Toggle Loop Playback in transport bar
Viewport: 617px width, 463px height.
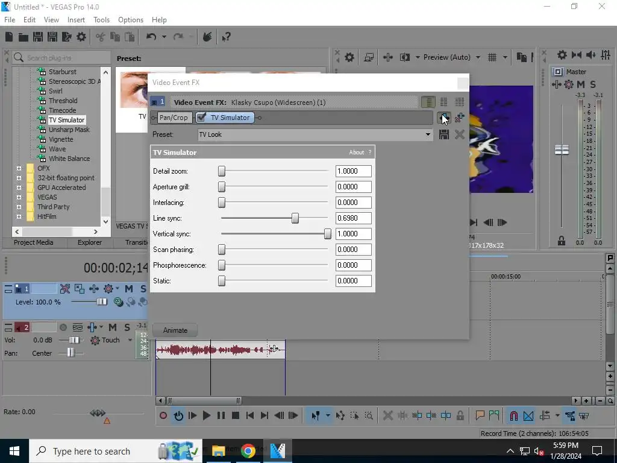(178, 415)
